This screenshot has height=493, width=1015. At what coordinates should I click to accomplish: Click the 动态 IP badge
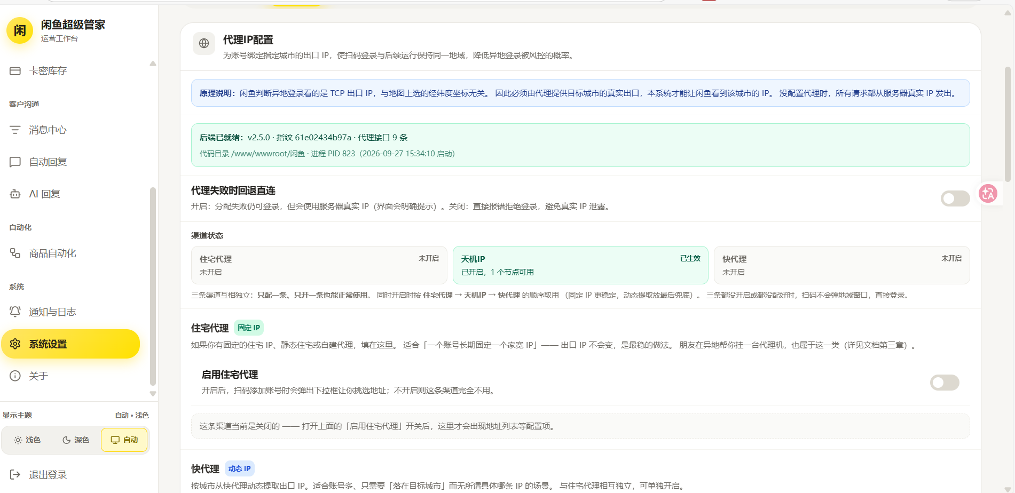click(x=239, y=468)
